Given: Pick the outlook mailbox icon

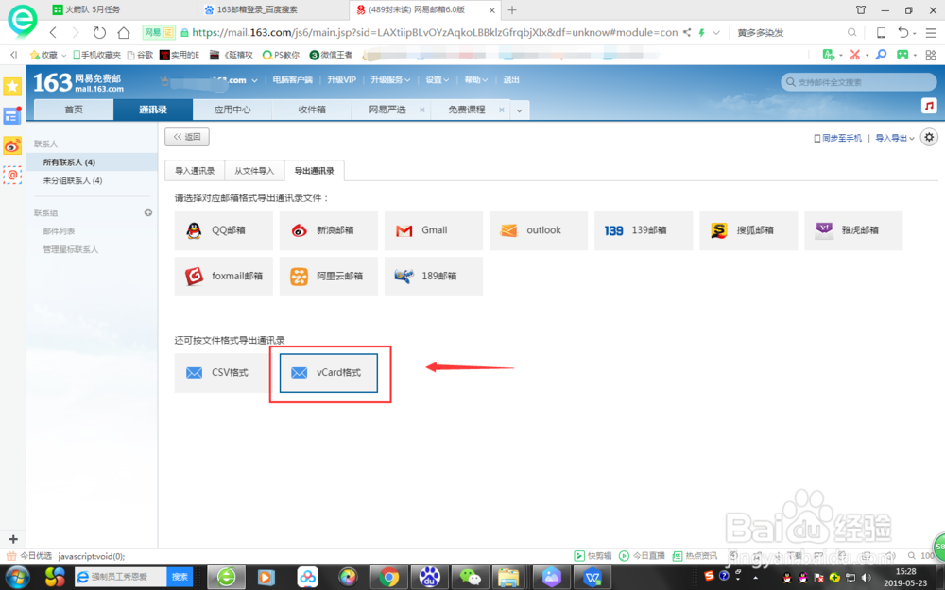Looking at the screenshot, I should pyautogui.click(x=539, y=229).
